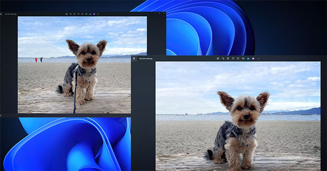Click the before.jpg file name in the title bar

[11, 14]
